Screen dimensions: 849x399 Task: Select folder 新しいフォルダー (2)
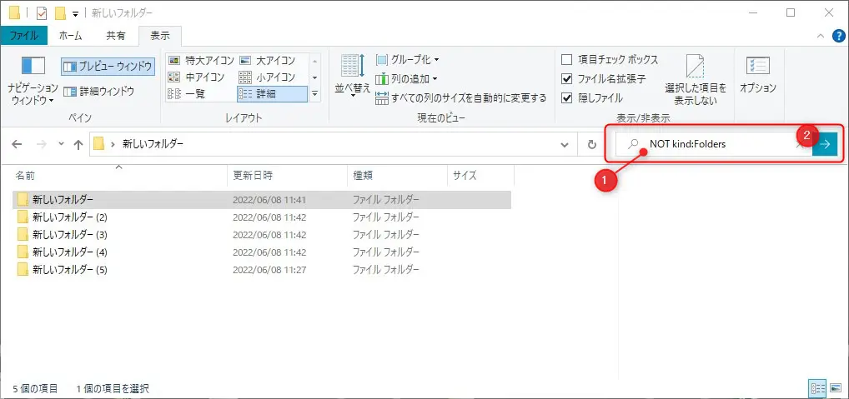pos(70,217)
